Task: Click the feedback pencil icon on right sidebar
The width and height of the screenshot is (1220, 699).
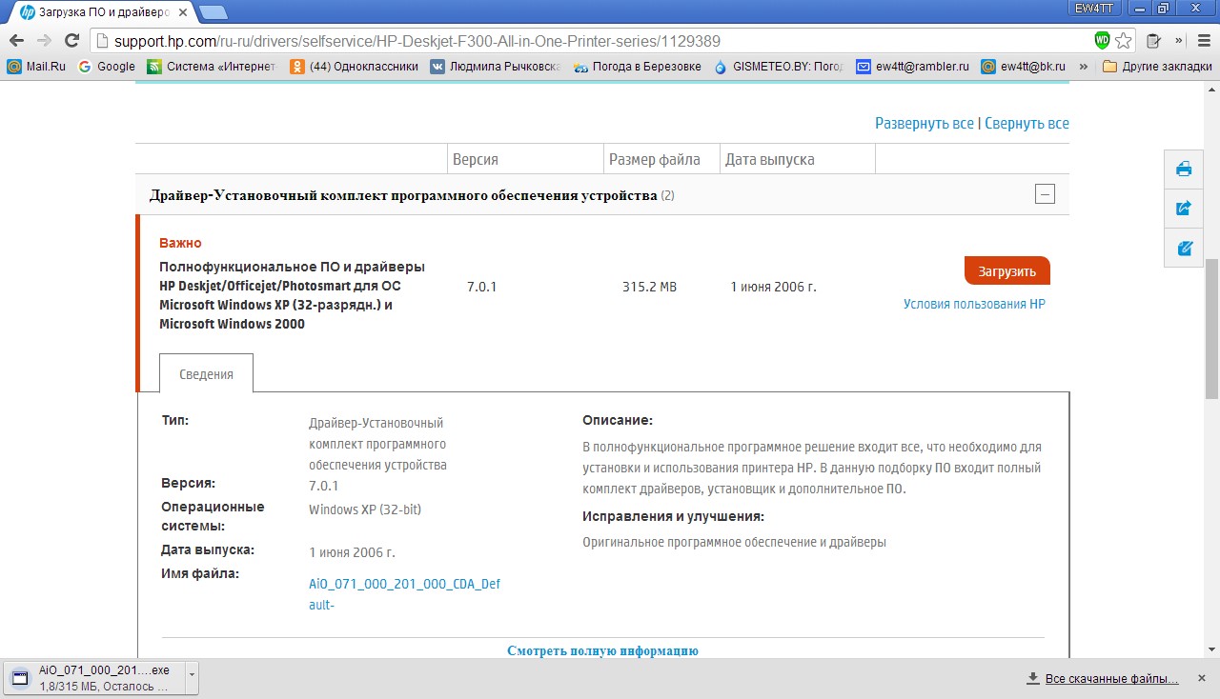Action: (1185, 249)
